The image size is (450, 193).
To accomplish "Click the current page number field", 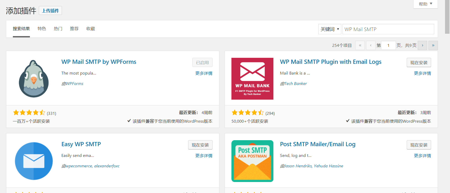I will coord(388,45).
